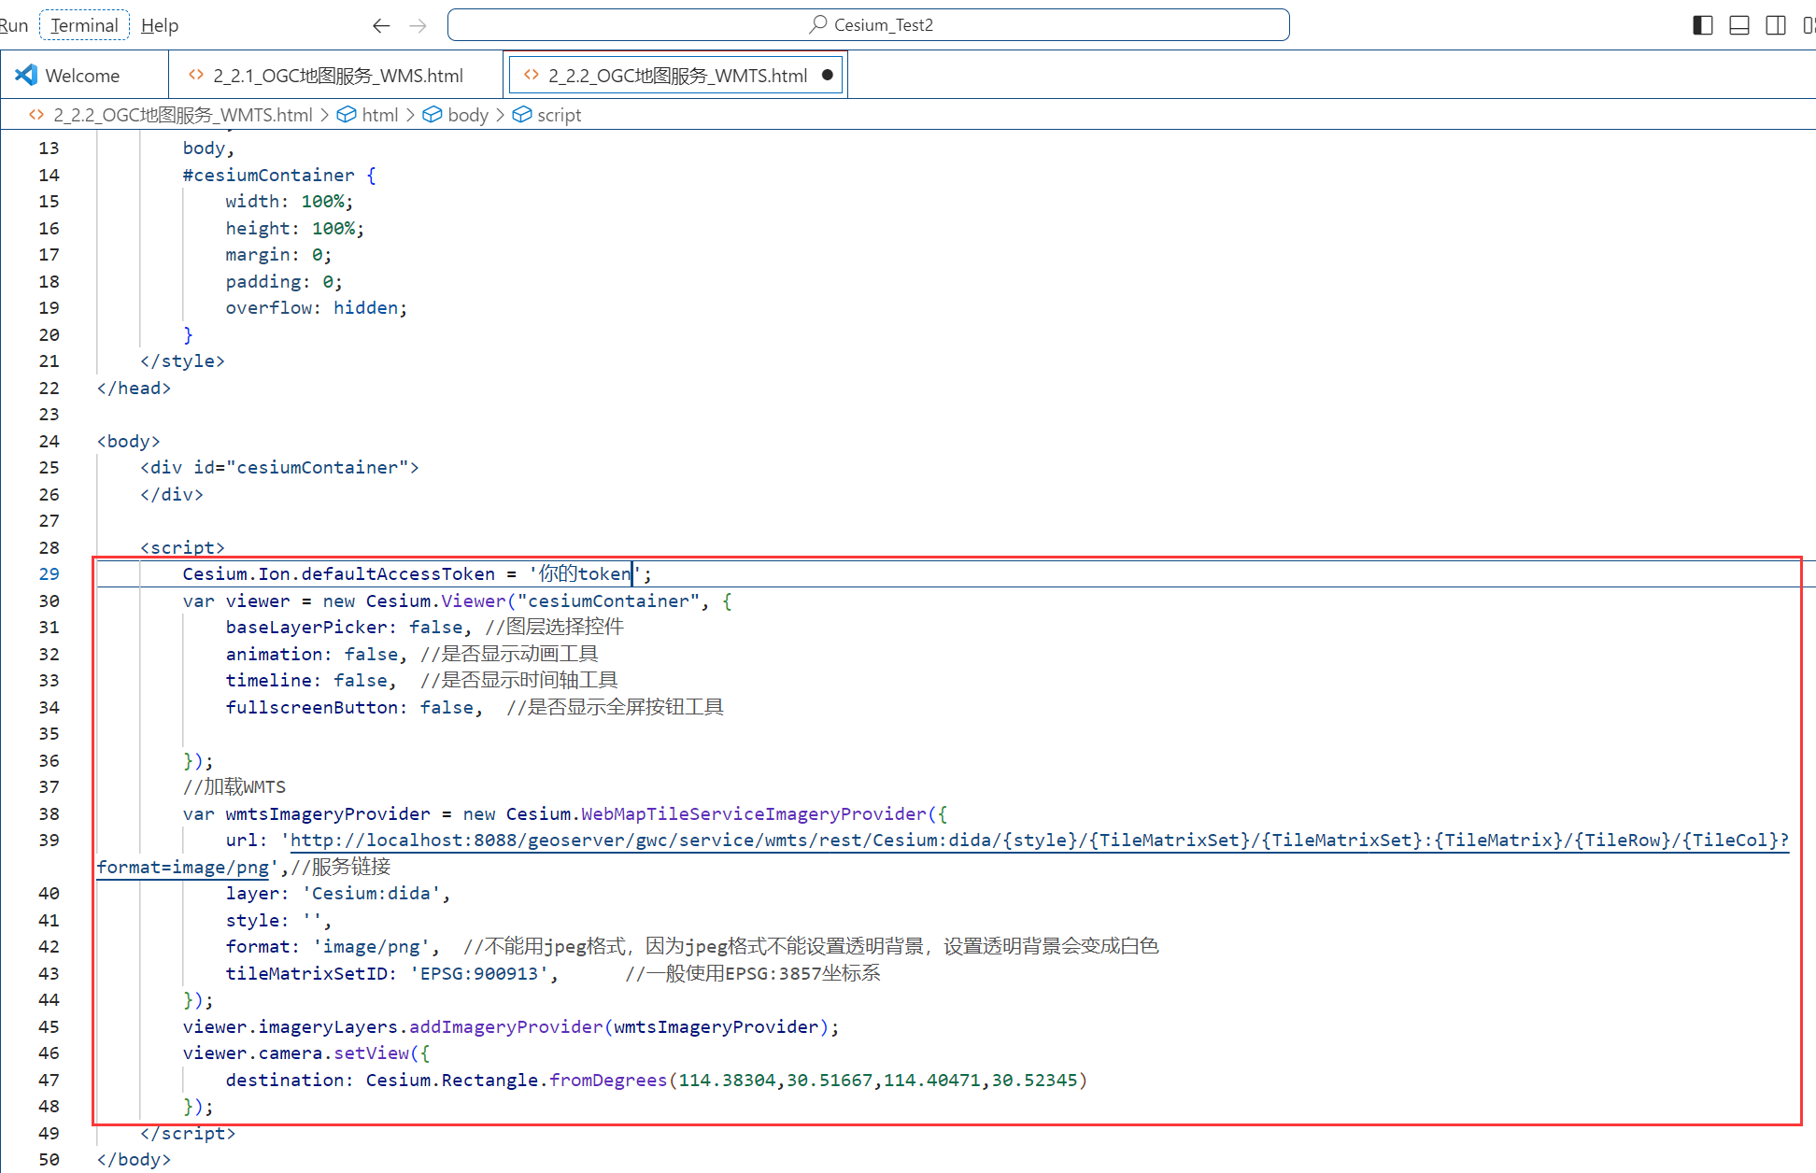Click 'fullscreenButton' on line 34

coord(312,708)
